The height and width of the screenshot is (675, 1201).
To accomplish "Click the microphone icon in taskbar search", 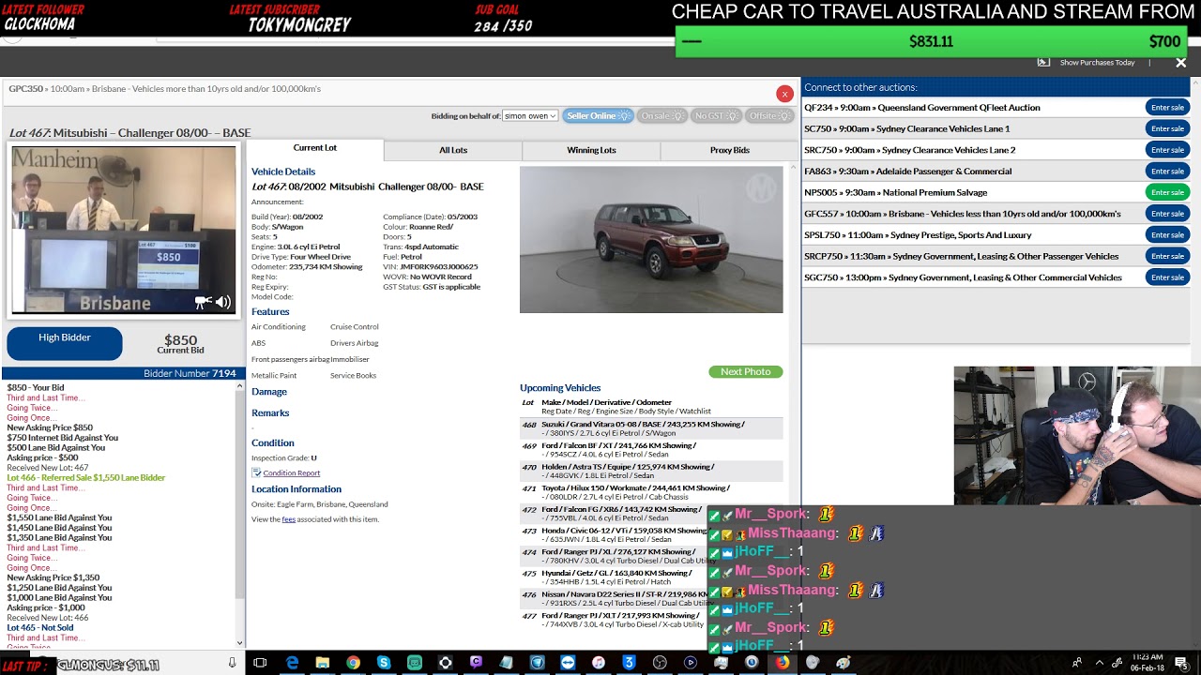I will point(232,663).
